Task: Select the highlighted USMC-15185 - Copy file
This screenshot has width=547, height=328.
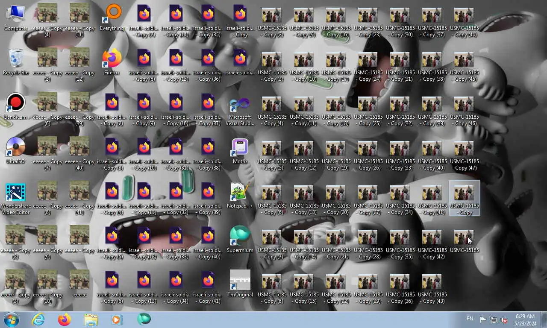Action: pos(465,198)
